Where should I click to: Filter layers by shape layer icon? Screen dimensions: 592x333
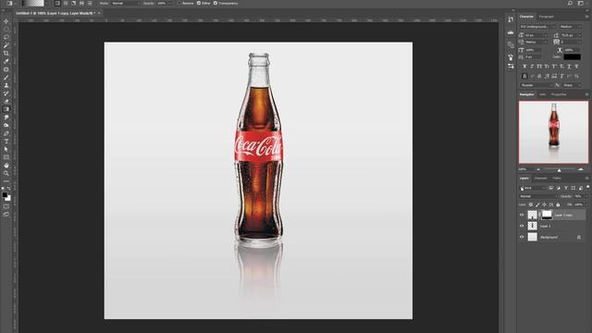point(573,188)
